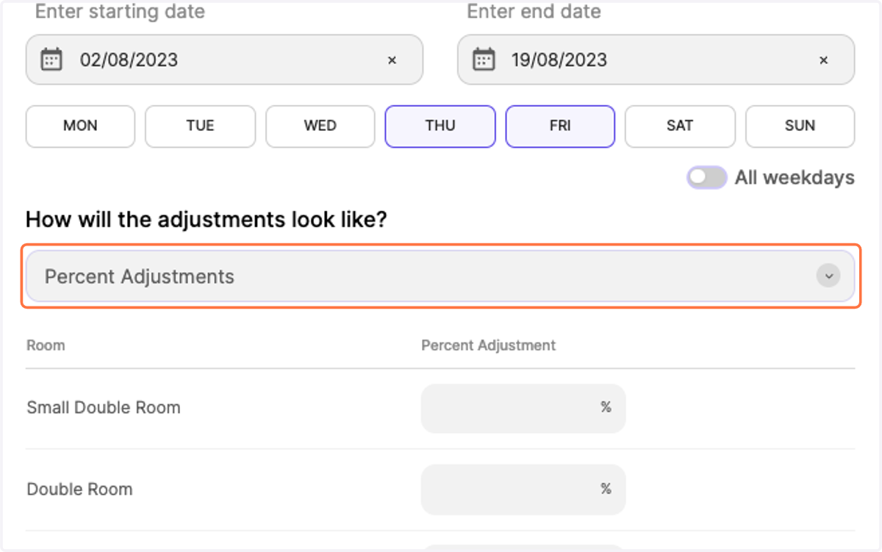Click the Room column header
The height and width of the screenshot is (552, 882).
pyautogui.click(x=46, y=345)
